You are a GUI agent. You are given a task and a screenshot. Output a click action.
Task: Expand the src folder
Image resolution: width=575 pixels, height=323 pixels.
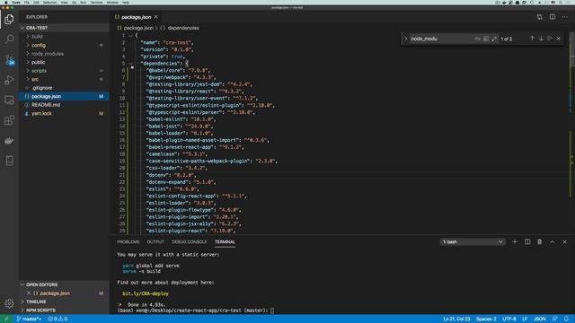pyautogui.click(x=64, y=79)
